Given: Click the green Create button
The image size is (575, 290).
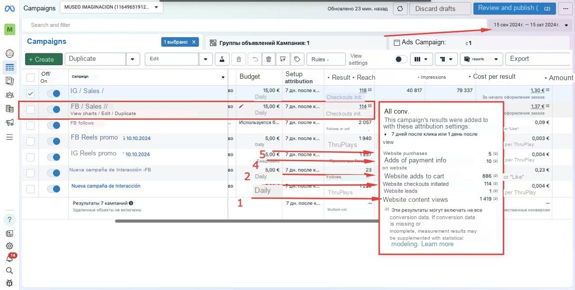Looking at the screenshot, I should click(x=43, y=59).
